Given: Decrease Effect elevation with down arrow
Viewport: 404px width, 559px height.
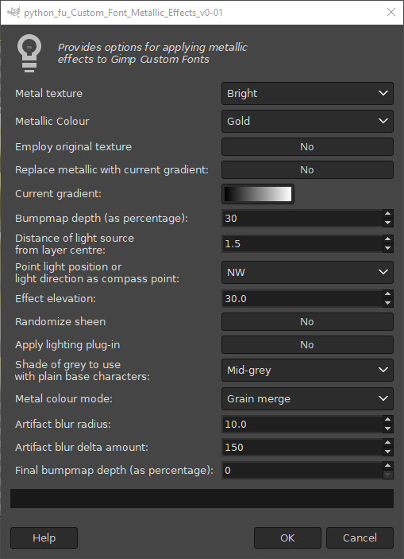Looking at the screenshot, I should (x=387, y=303).
